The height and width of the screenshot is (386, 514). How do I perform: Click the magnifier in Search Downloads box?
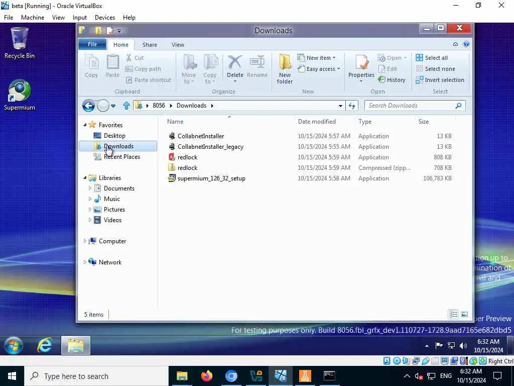[459, 106]
